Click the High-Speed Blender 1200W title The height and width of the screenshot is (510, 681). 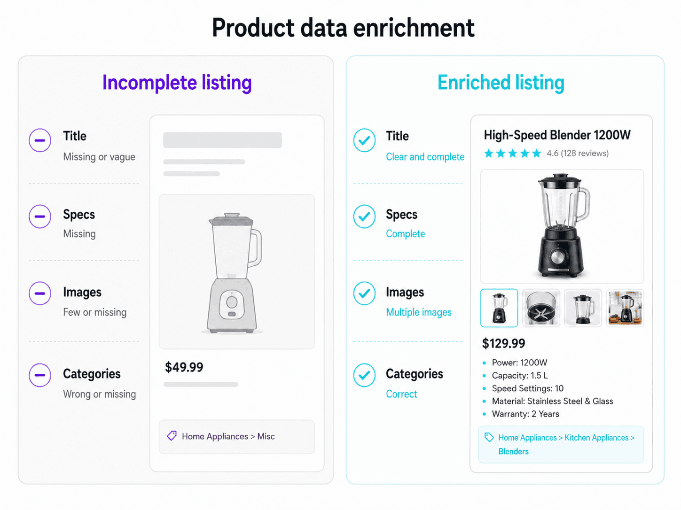[x=557, y=135]
